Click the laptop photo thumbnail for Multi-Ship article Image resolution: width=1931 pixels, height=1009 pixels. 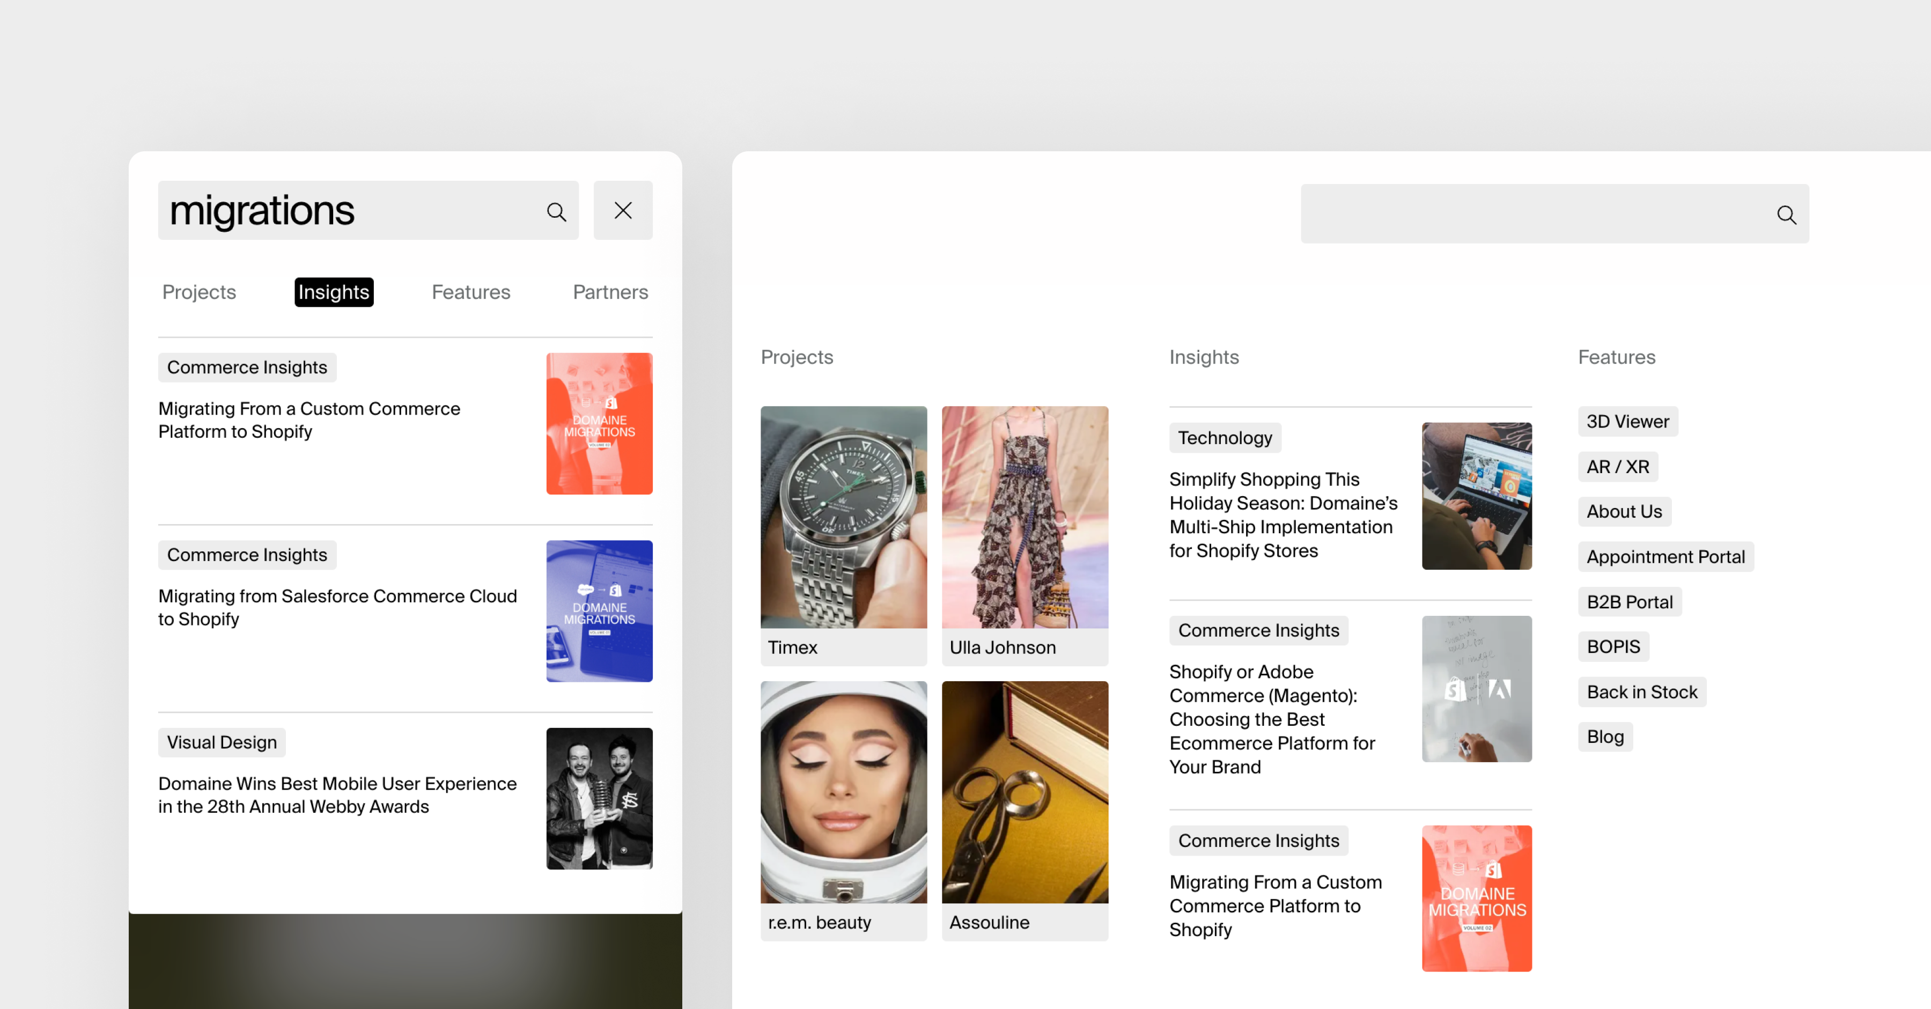click(x=1476, y=496)
